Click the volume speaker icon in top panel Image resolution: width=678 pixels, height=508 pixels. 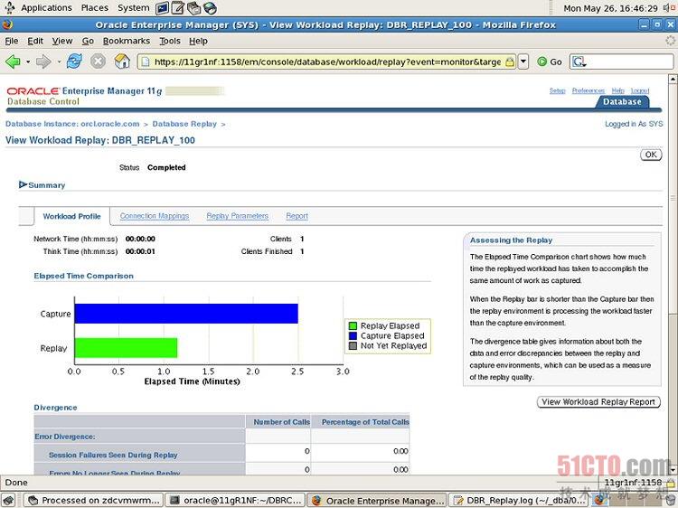coord(667,7)
